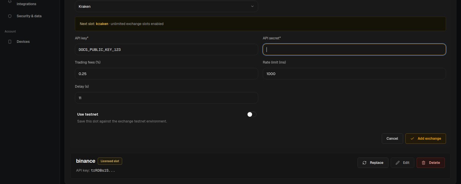Click the 'Rate limit (ms)' label
This screenshot has height=184, width=461.
click(274, 62)
